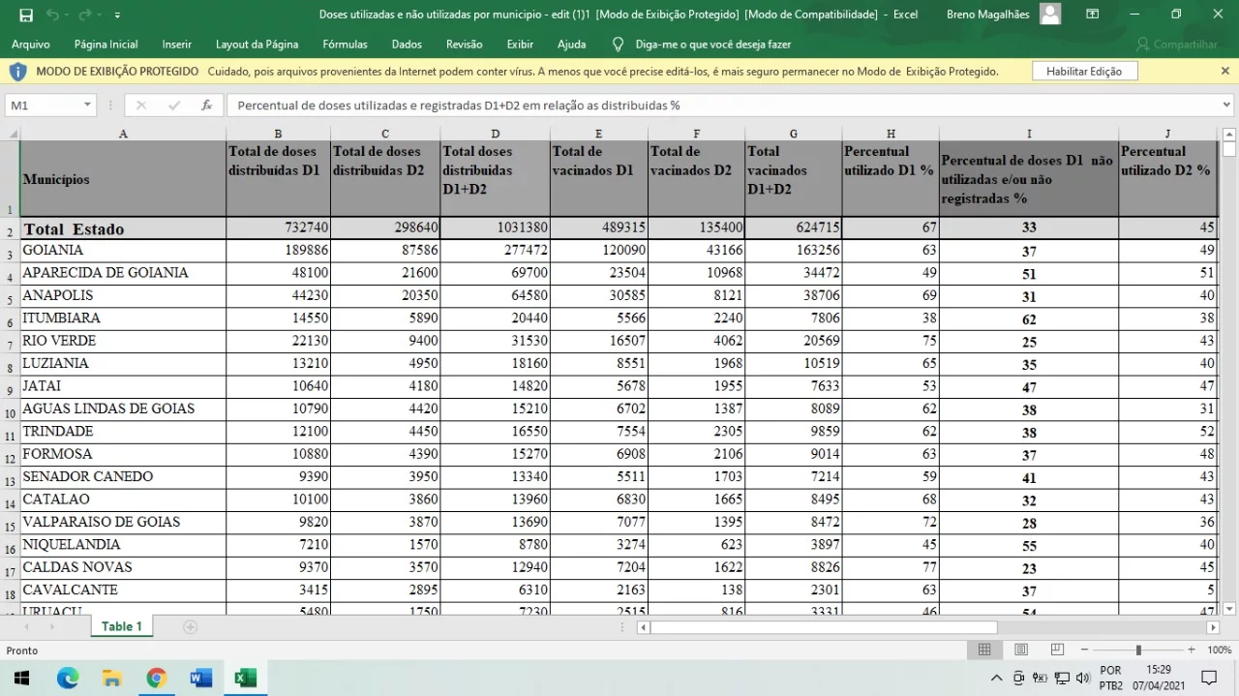Click the Habilitar Edição button
The height and width of the screenshot is (696, 1239).
1084,72
